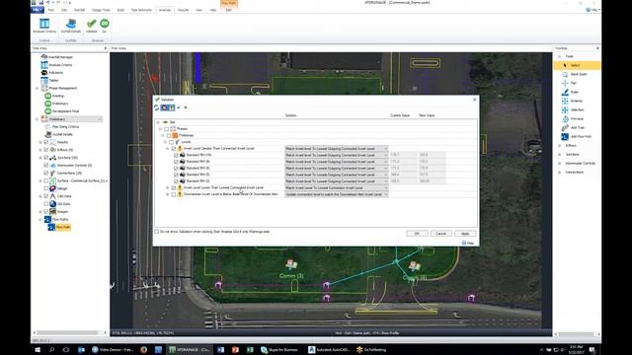This screenshot has height=355, width=632.
Task: Click refresh icon in Validate dialog toolbar
Action: click(x=156, y=107)
